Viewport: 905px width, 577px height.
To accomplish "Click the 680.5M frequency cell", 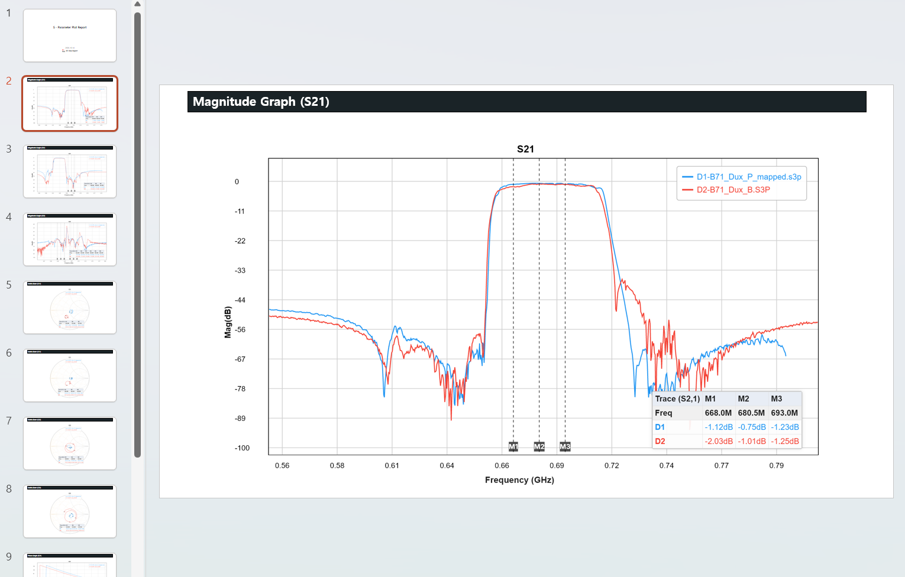I will click(x=751, y=413).
